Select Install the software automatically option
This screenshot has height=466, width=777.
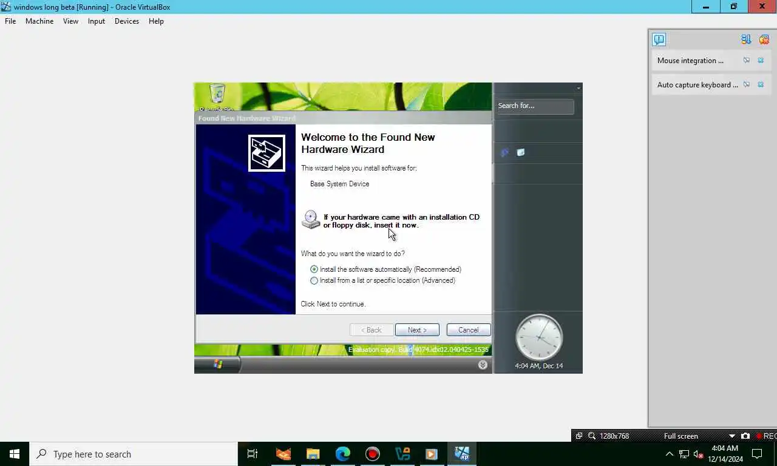tap(386, 269)
